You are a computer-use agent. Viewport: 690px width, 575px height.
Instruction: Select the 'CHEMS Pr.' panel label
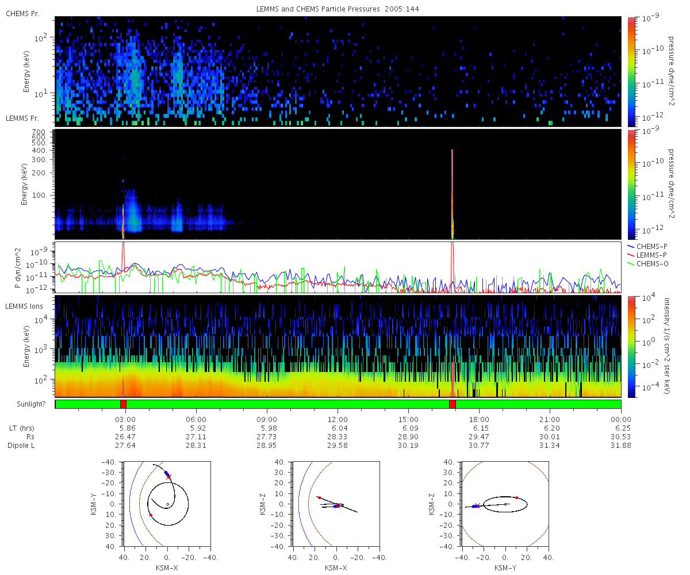[22, 13]
